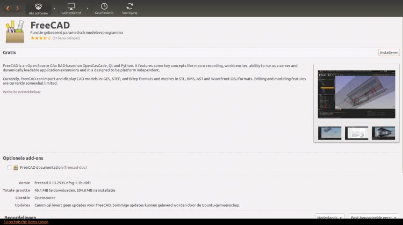Click the Gratis price label
Viewport: 403px width, 225px height.
pos(9,52)
